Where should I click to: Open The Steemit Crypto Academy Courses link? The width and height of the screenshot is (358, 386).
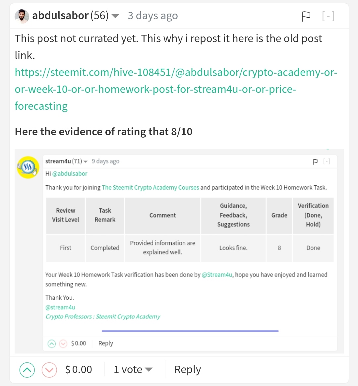tap(150, 188)
